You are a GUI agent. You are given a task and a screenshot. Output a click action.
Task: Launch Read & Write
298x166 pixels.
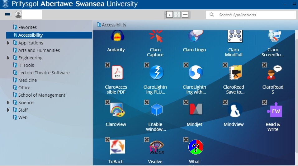(x=274, y=110)
